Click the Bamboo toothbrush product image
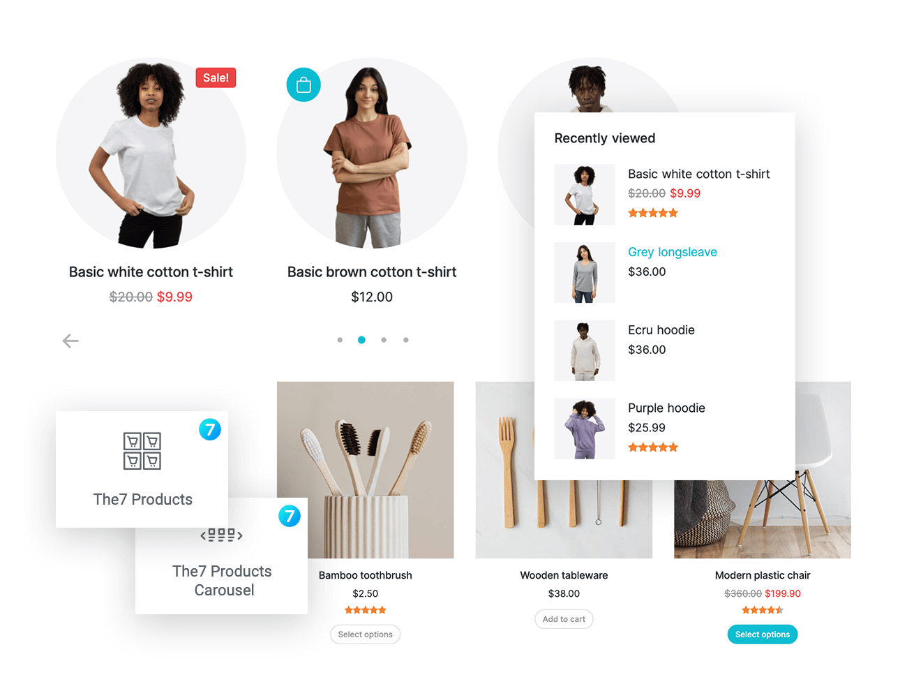907x698 pixels. [x=366, y=470]
